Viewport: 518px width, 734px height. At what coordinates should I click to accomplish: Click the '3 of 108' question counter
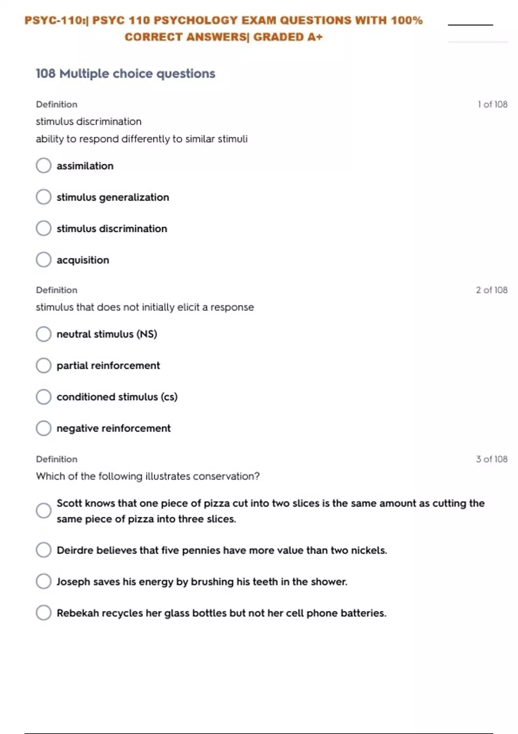tap(491, 459)
